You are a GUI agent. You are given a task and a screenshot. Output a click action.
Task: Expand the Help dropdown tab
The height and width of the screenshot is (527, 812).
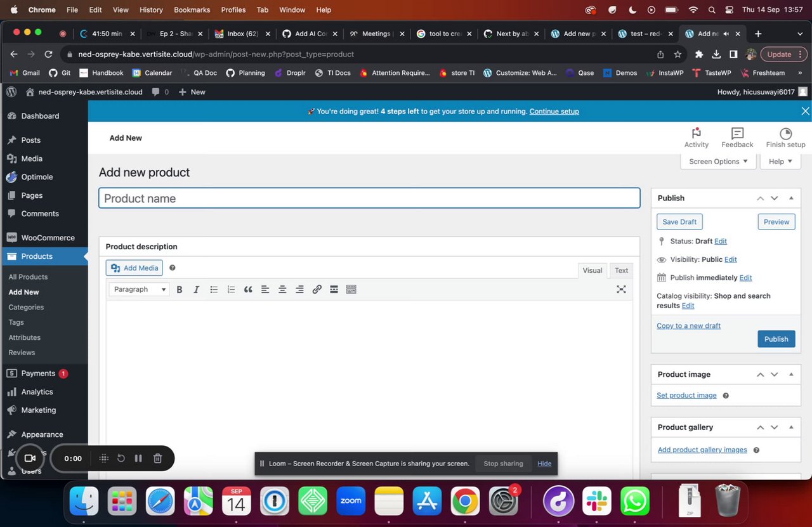point(780,162)
